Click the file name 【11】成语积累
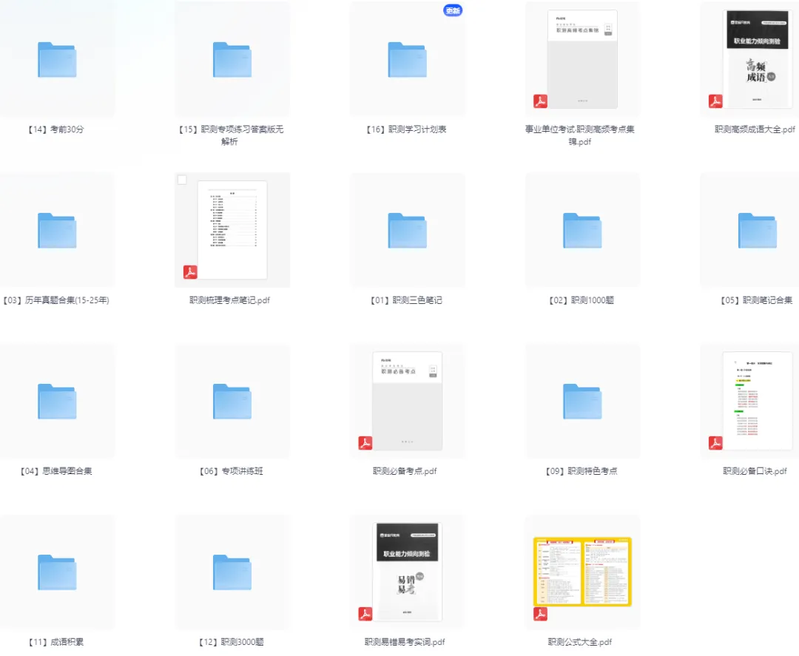 (x=56, y=642)
